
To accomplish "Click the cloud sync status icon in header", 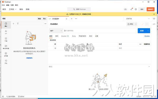I will pyautogui.click(x=125, y=9).
